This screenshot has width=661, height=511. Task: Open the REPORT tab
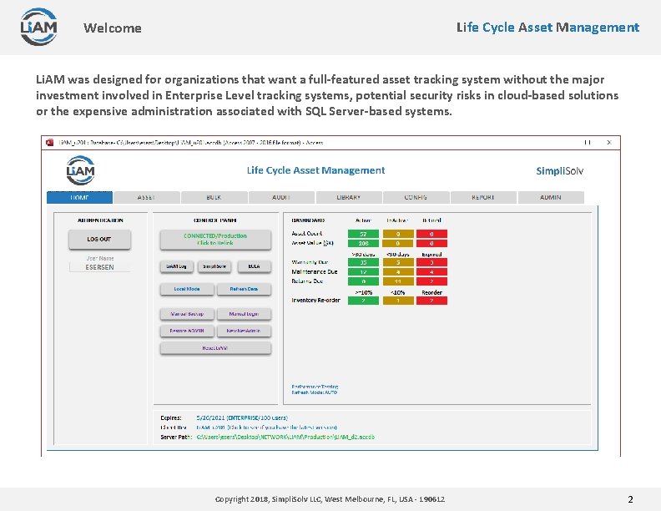(x=483, y=197)
